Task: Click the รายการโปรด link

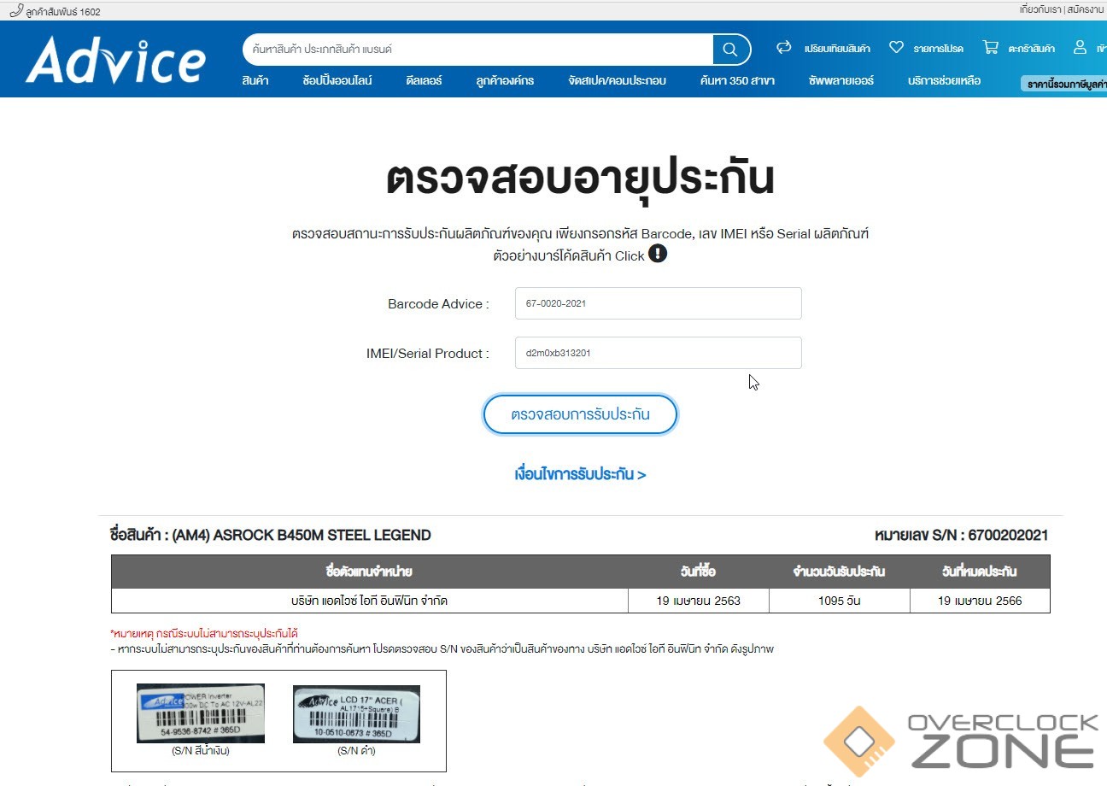Action: 938,49
